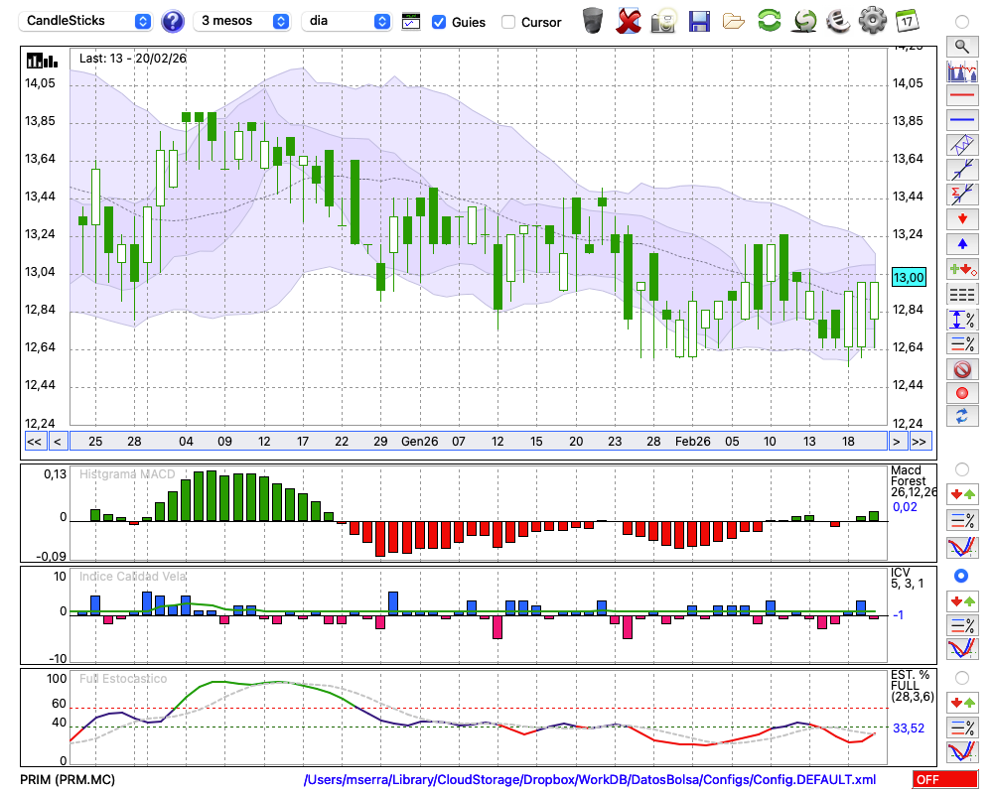Open the 3 mesos period dropdown
The height and width of the screenshot is (794, 993).
(242, 21)
